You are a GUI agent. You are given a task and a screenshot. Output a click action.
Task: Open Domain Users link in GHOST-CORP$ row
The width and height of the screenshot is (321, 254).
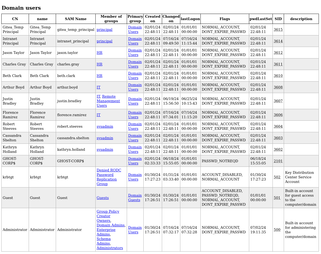point(135,161)
